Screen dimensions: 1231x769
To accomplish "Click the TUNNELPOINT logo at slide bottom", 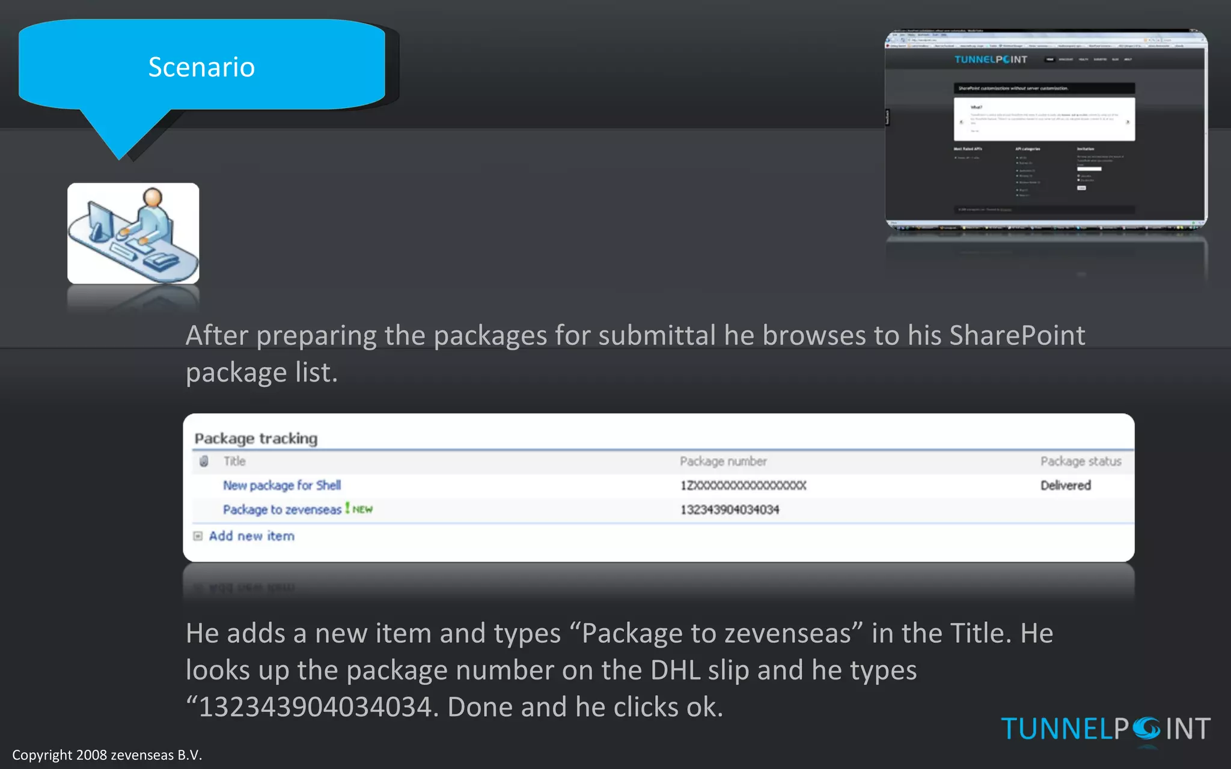I will (1105, 729).
